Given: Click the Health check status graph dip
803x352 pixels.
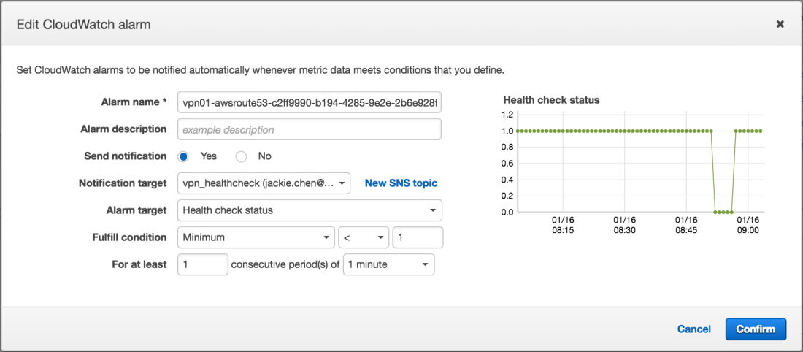Looking at the screenshot, I should pyautogui.click(x=723, y=211).
